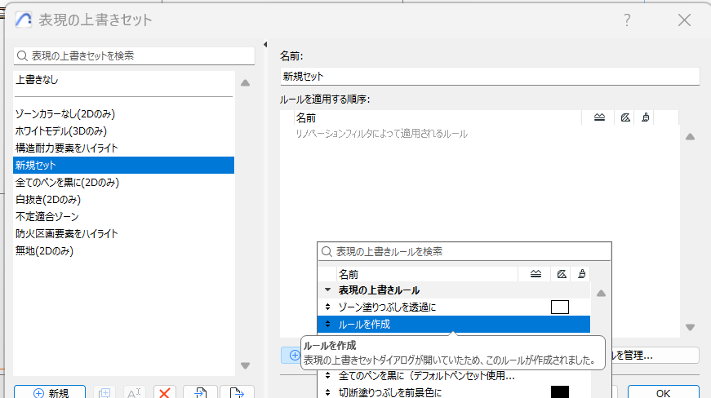Collapse the left panel with the splitter arrow
Image resolution: width=711 pixels, height=398 pixels.
265,44
